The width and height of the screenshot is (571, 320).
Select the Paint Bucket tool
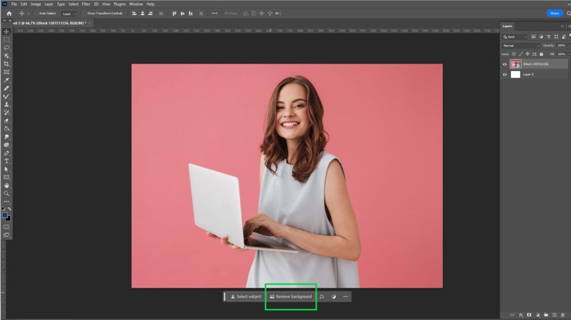click(7, 129)
